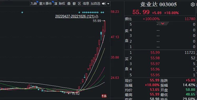
Task: Click buy level 1 volume 11721
Action: pyautogui.click(x=190, y=52)
